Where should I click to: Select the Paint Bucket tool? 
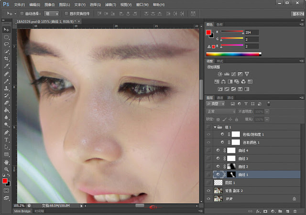[x=6, y=110]
